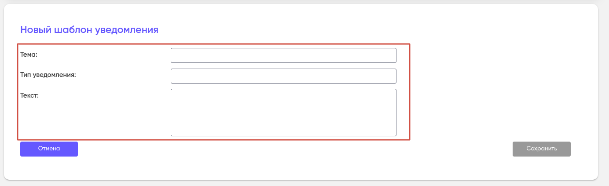Click the multi-line field next to Текст

(283, 113)
